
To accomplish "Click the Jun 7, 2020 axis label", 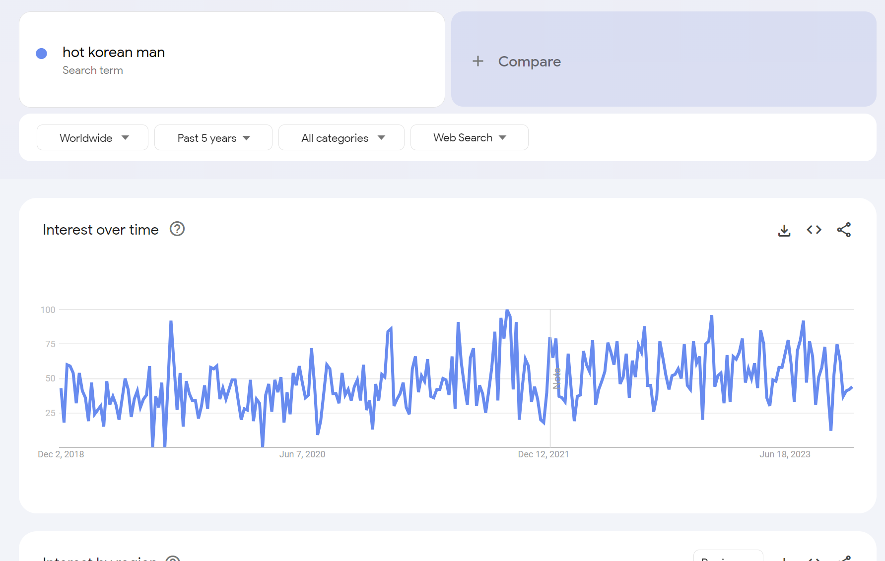I will point(302,454).
